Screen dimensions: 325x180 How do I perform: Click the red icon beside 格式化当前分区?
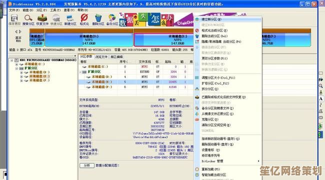tap(197, 30)
